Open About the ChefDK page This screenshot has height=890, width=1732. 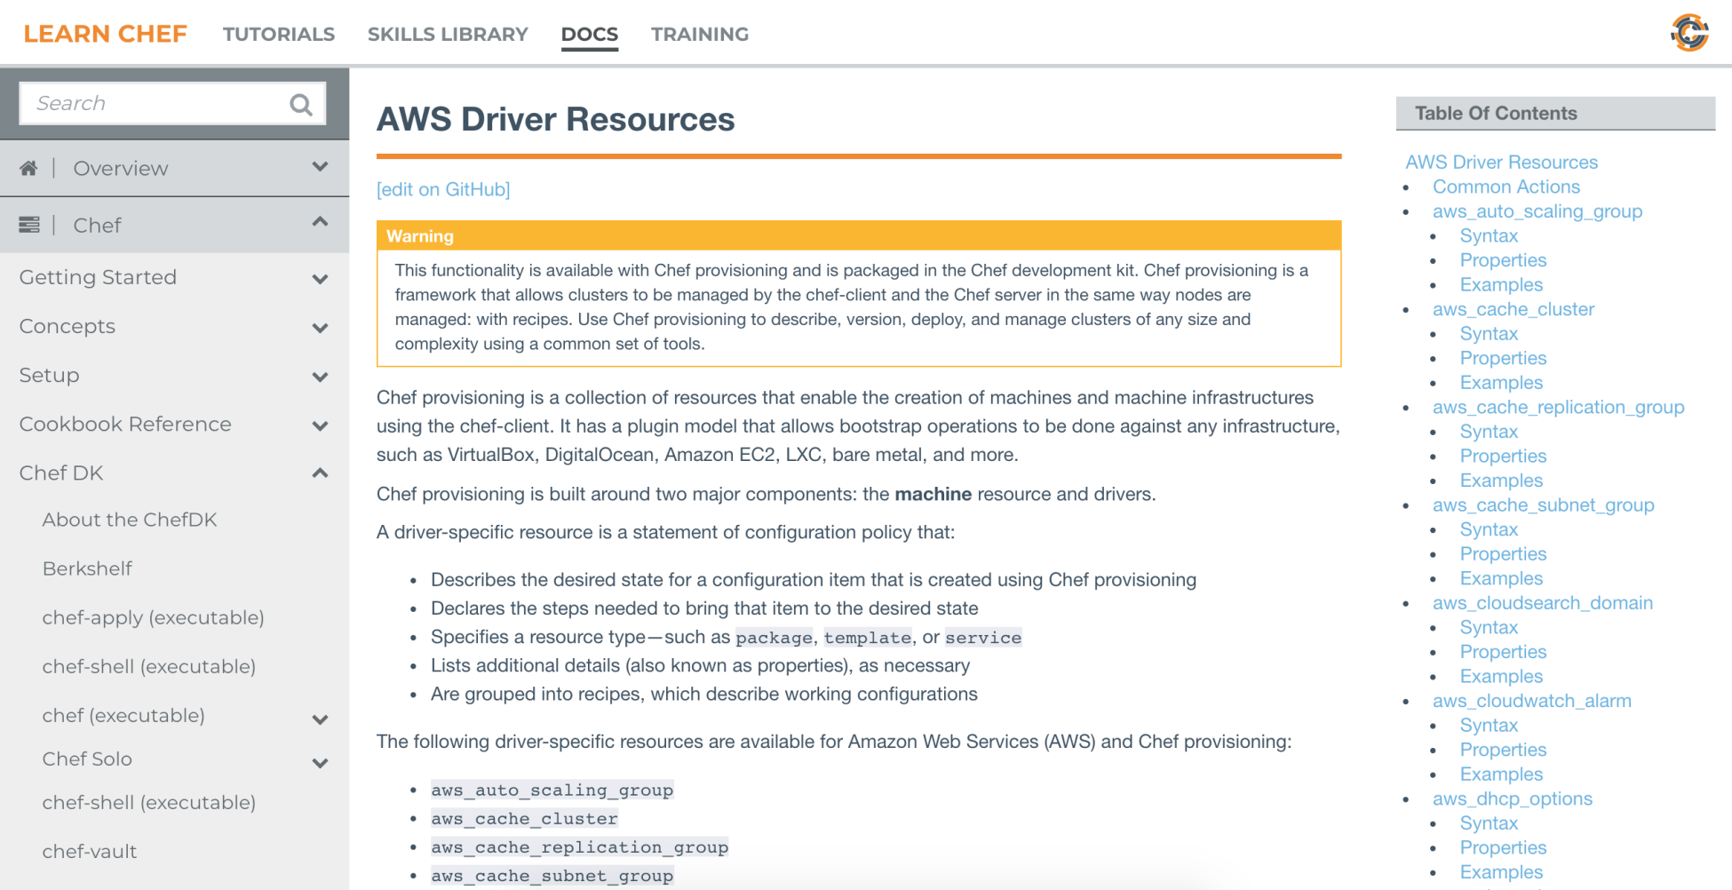click(x=130, y=520)
